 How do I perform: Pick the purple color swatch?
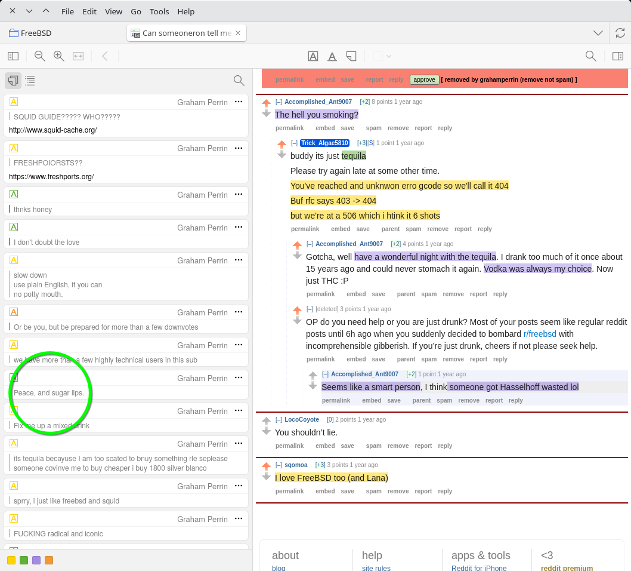point(36,560)
